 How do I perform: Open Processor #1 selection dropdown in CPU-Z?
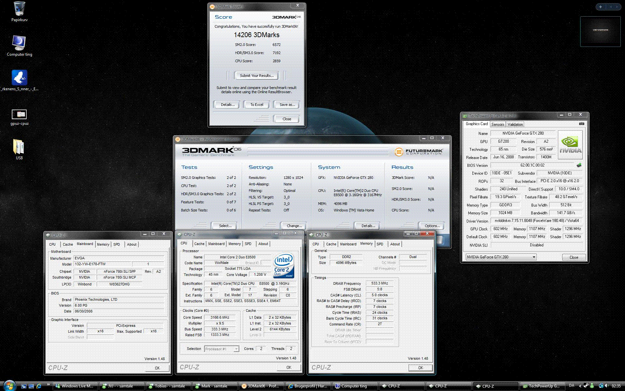(x=222, y=349)
